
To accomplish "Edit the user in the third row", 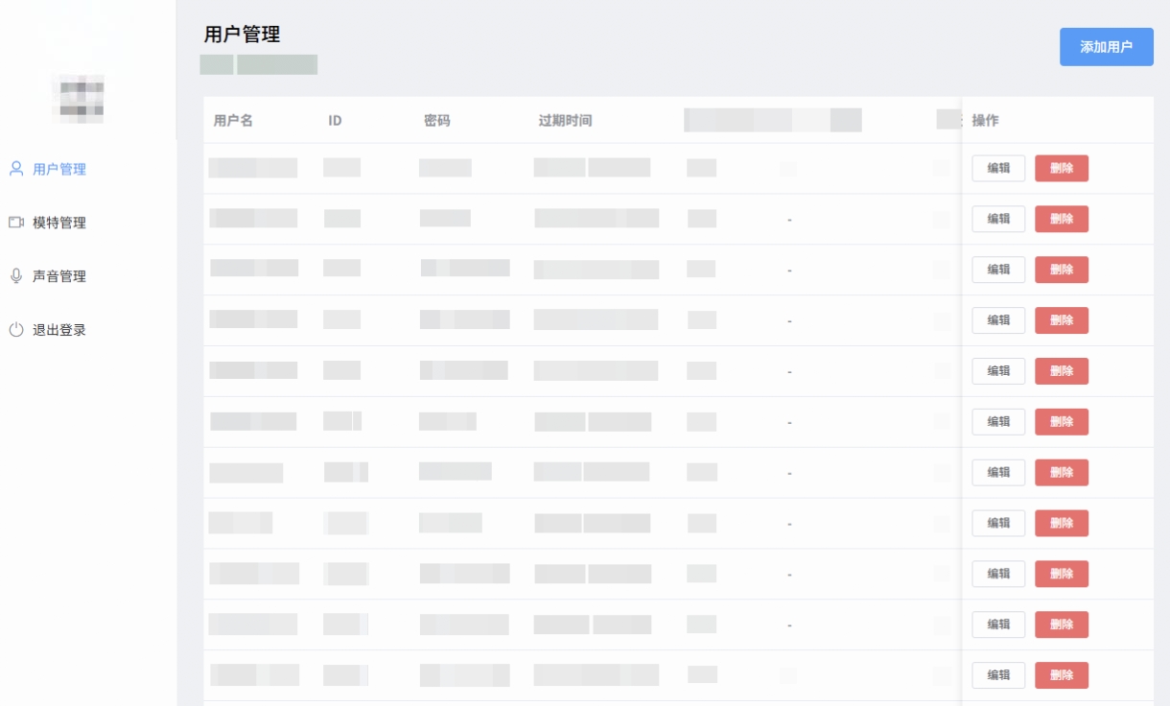I will [998, 270].
